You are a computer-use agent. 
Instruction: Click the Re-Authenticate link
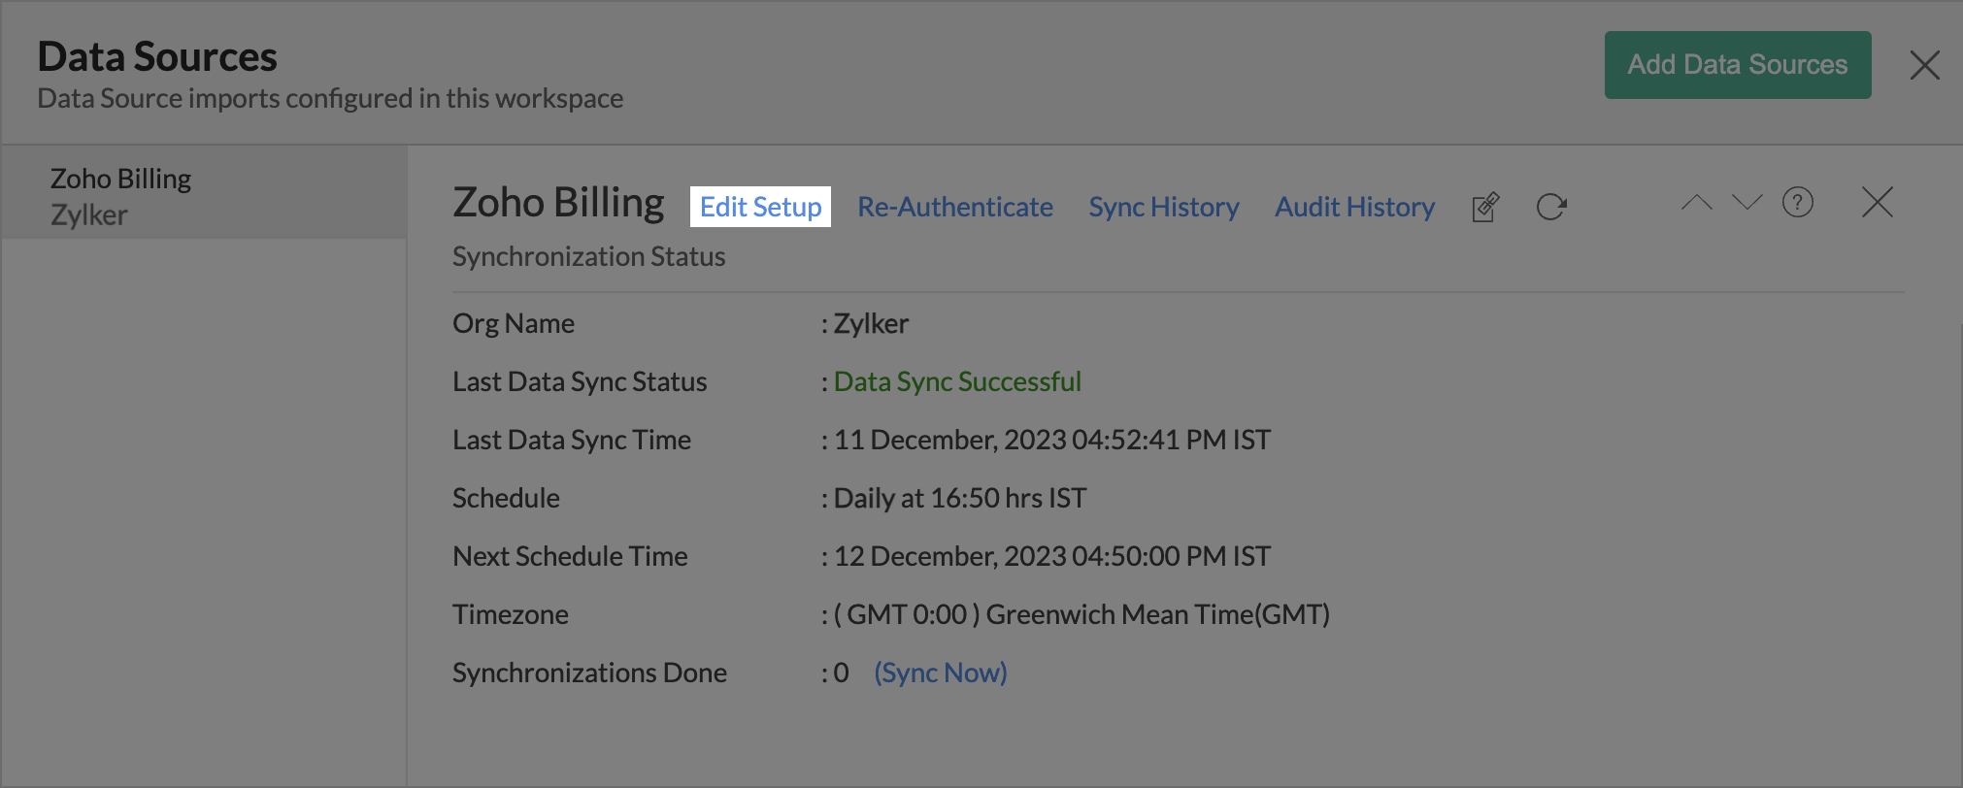955,207
